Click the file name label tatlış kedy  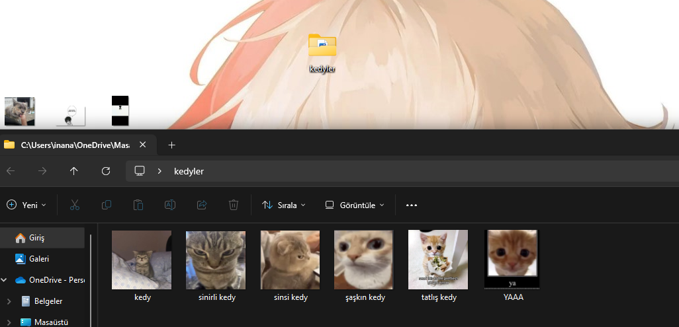tap(439, 297)
